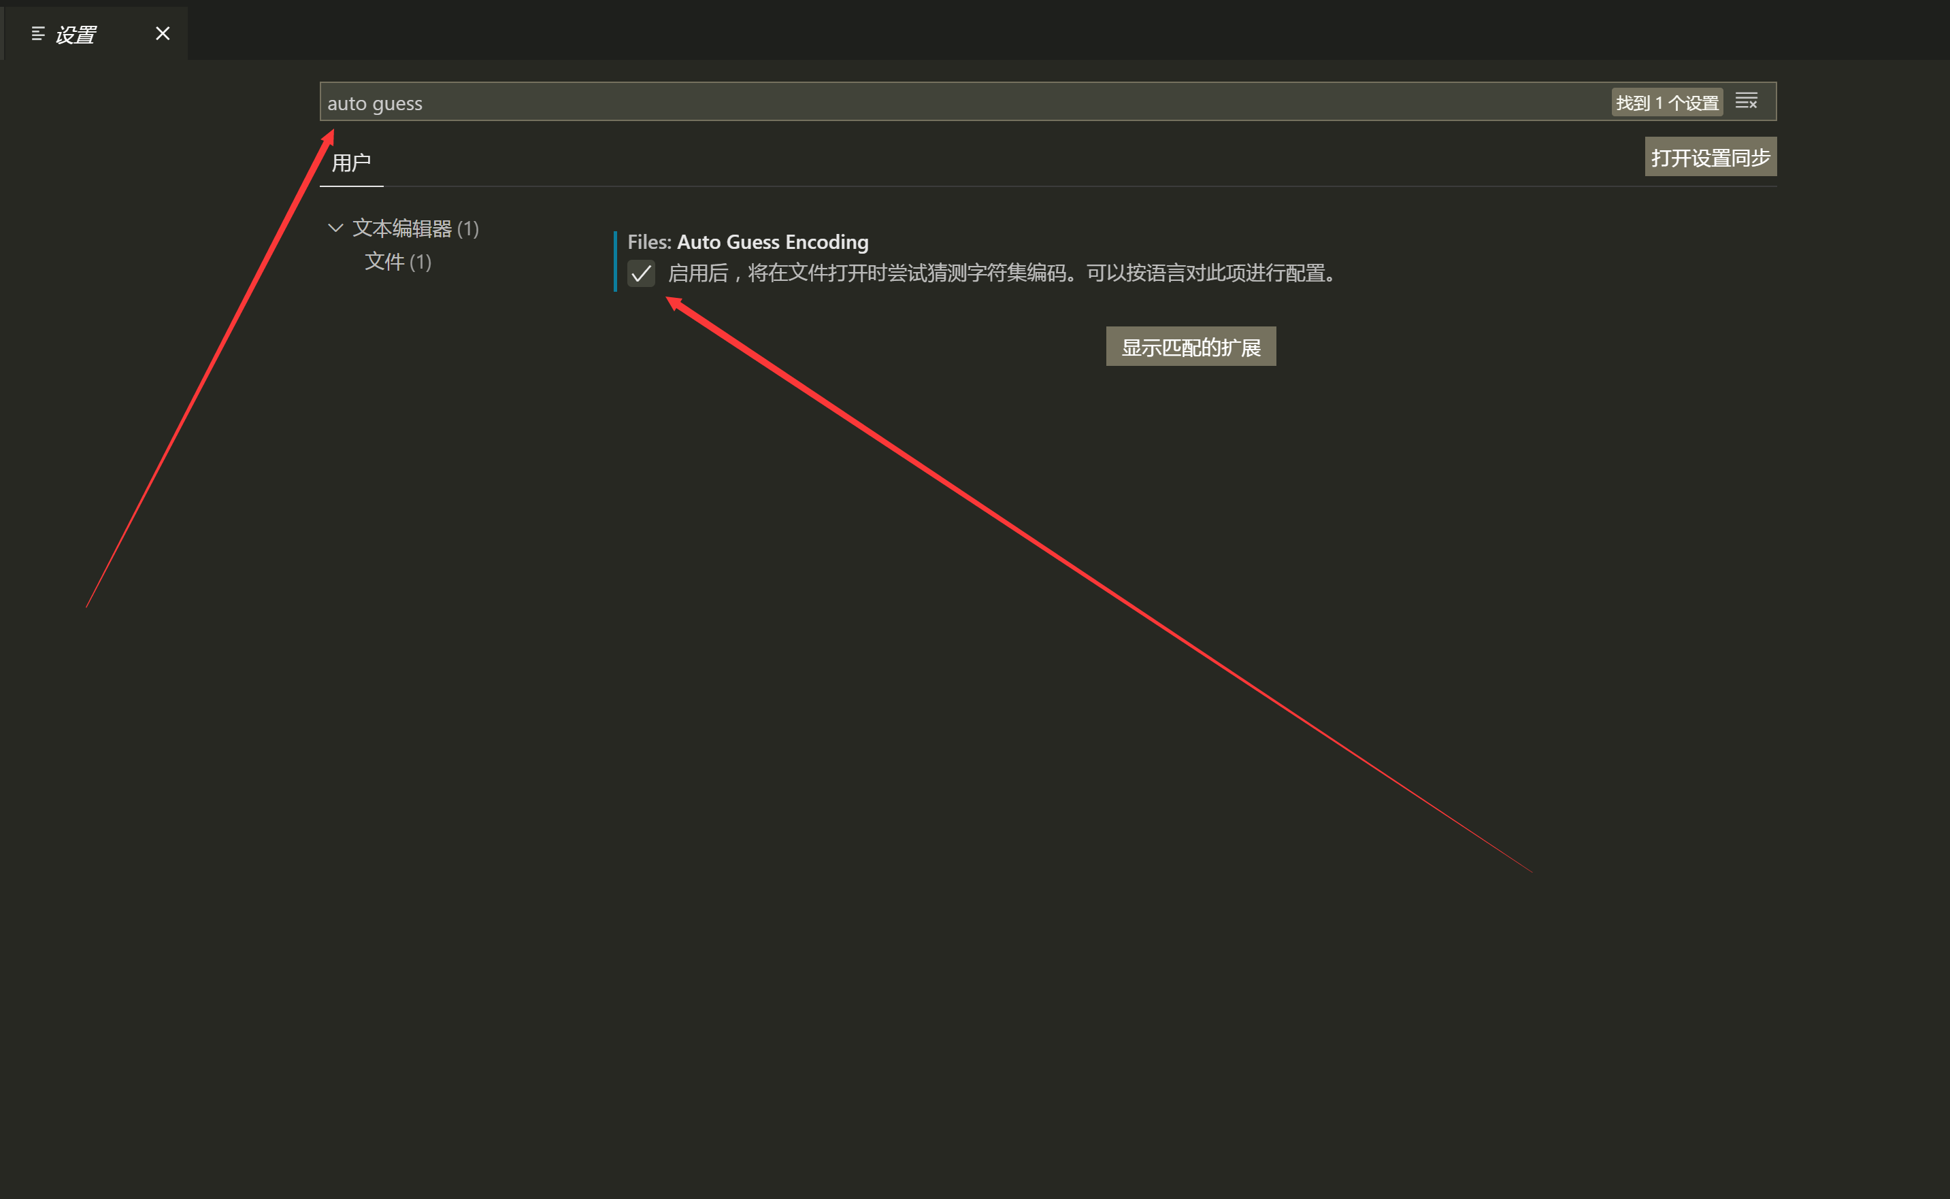Select the 设置 editor tab
Screen dimensions: 1950x1199
click(x=76, y=33)
